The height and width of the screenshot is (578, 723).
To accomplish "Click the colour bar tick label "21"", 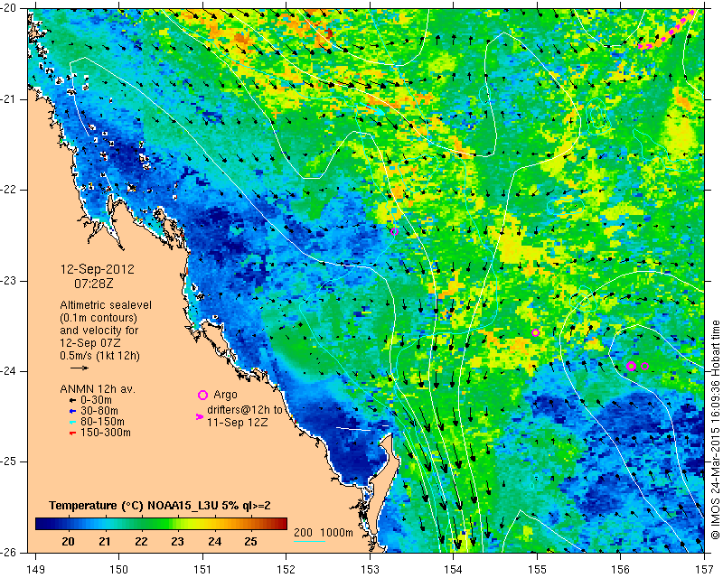I will pos(105,542).
